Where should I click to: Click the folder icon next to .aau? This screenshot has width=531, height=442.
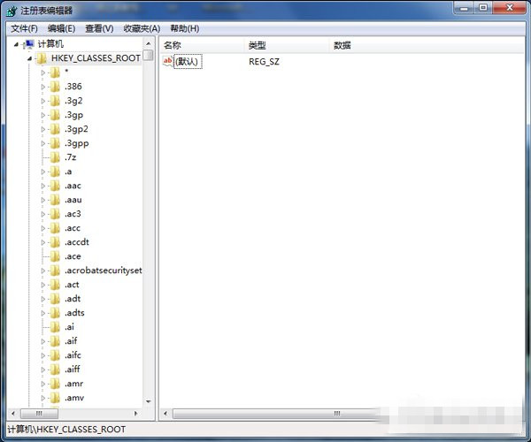[x=55, y=200]
